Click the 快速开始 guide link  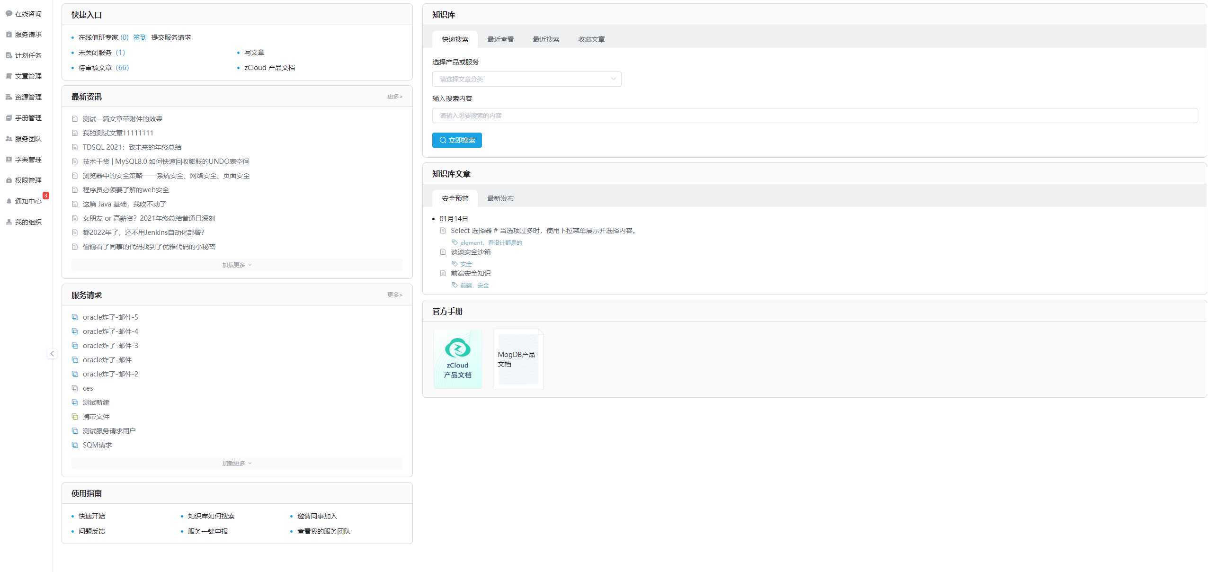point(92,516)
